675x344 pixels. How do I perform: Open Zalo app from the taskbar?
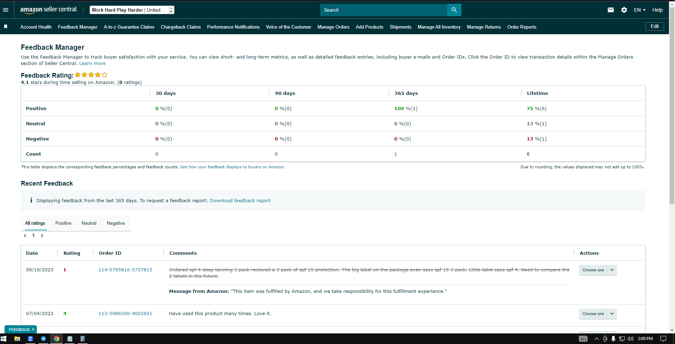click(30, 339)
